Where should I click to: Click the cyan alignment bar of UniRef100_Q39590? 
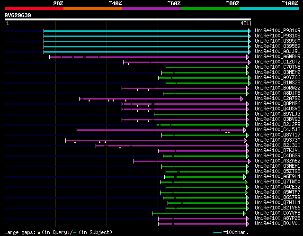(x=146, y=41)
